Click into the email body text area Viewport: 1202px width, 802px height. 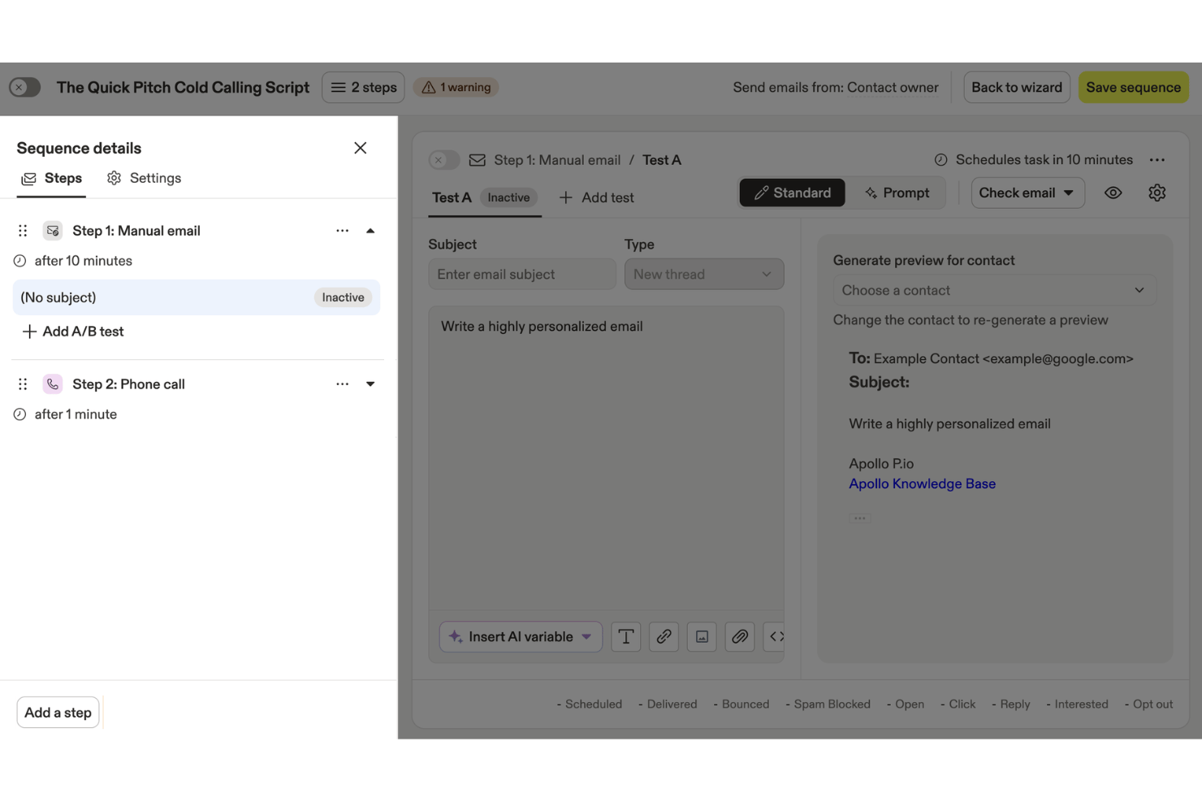pos(606,459)
